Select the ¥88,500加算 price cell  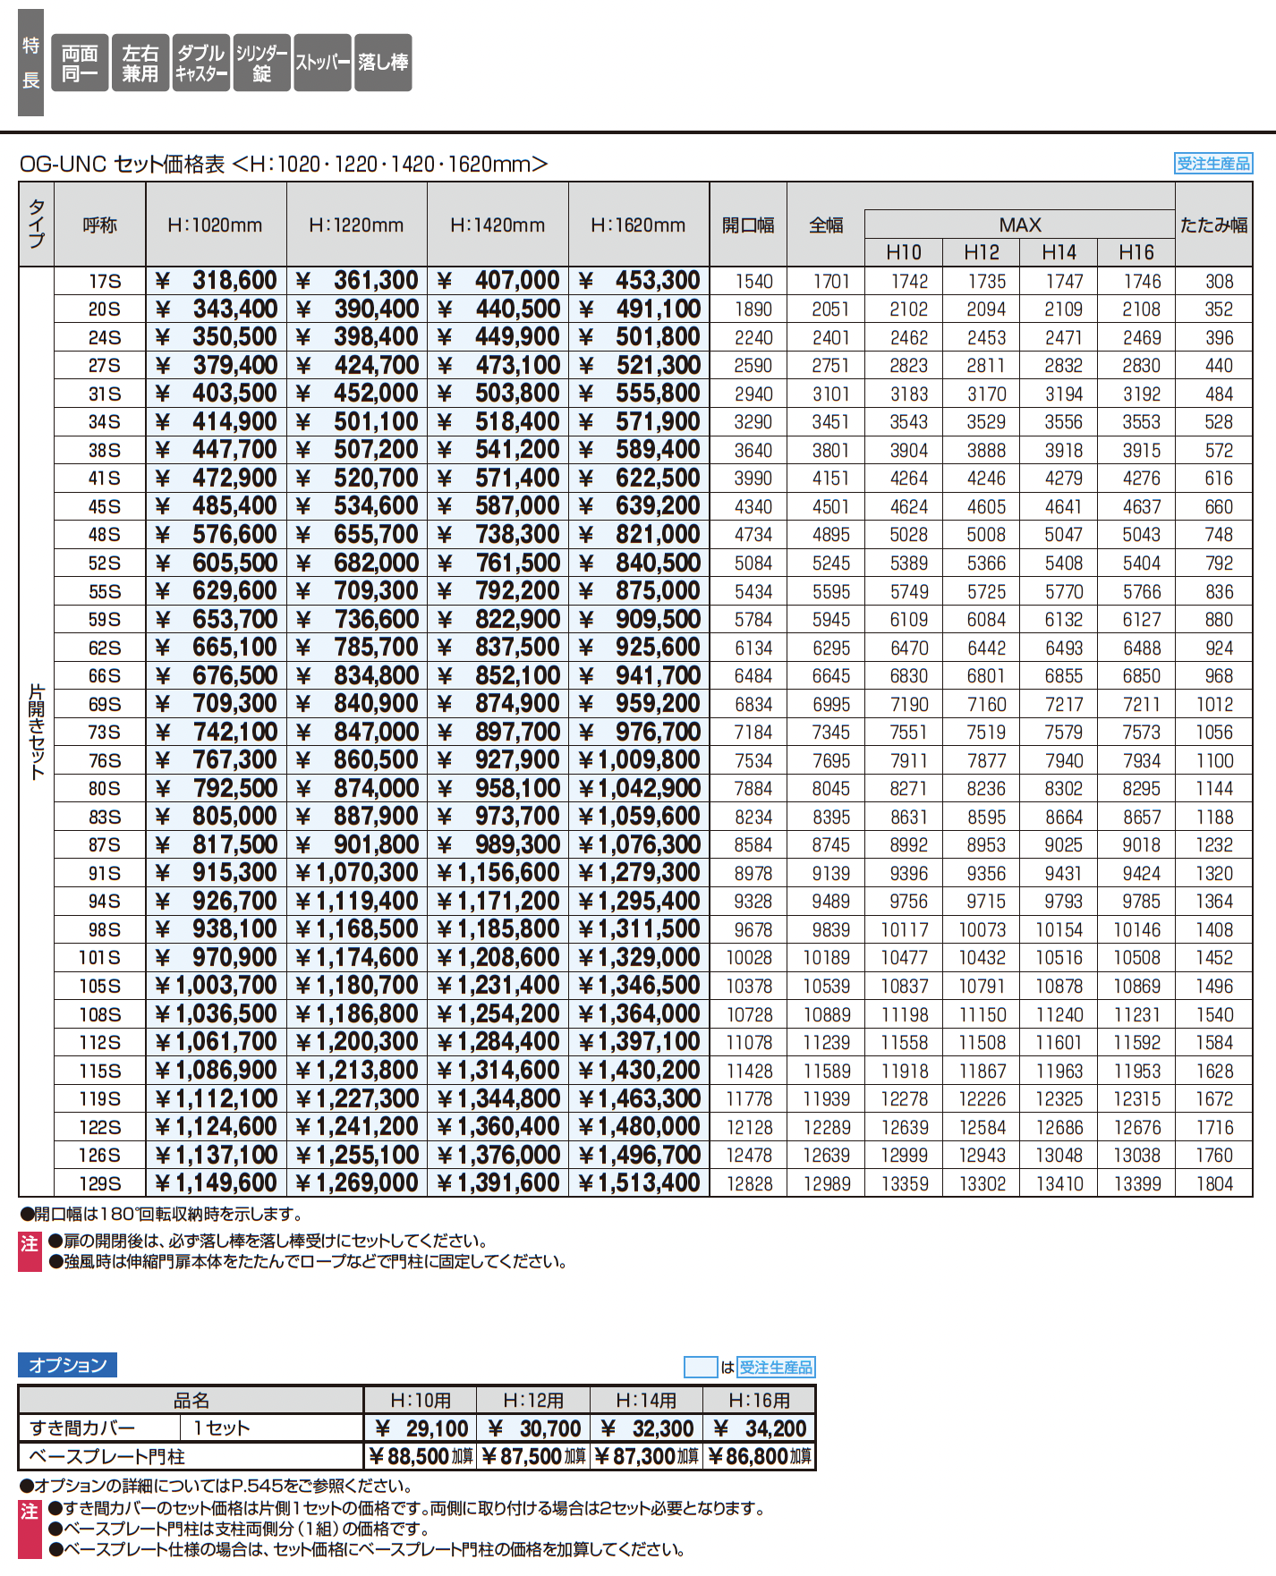[x=421, y=1457]
